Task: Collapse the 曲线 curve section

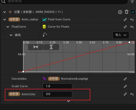Action: (11, 35)
